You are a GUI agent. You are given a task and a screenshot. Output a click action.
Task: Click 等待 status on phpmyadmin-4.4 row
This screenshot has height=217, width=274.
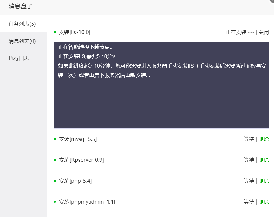tap(249, 202)
